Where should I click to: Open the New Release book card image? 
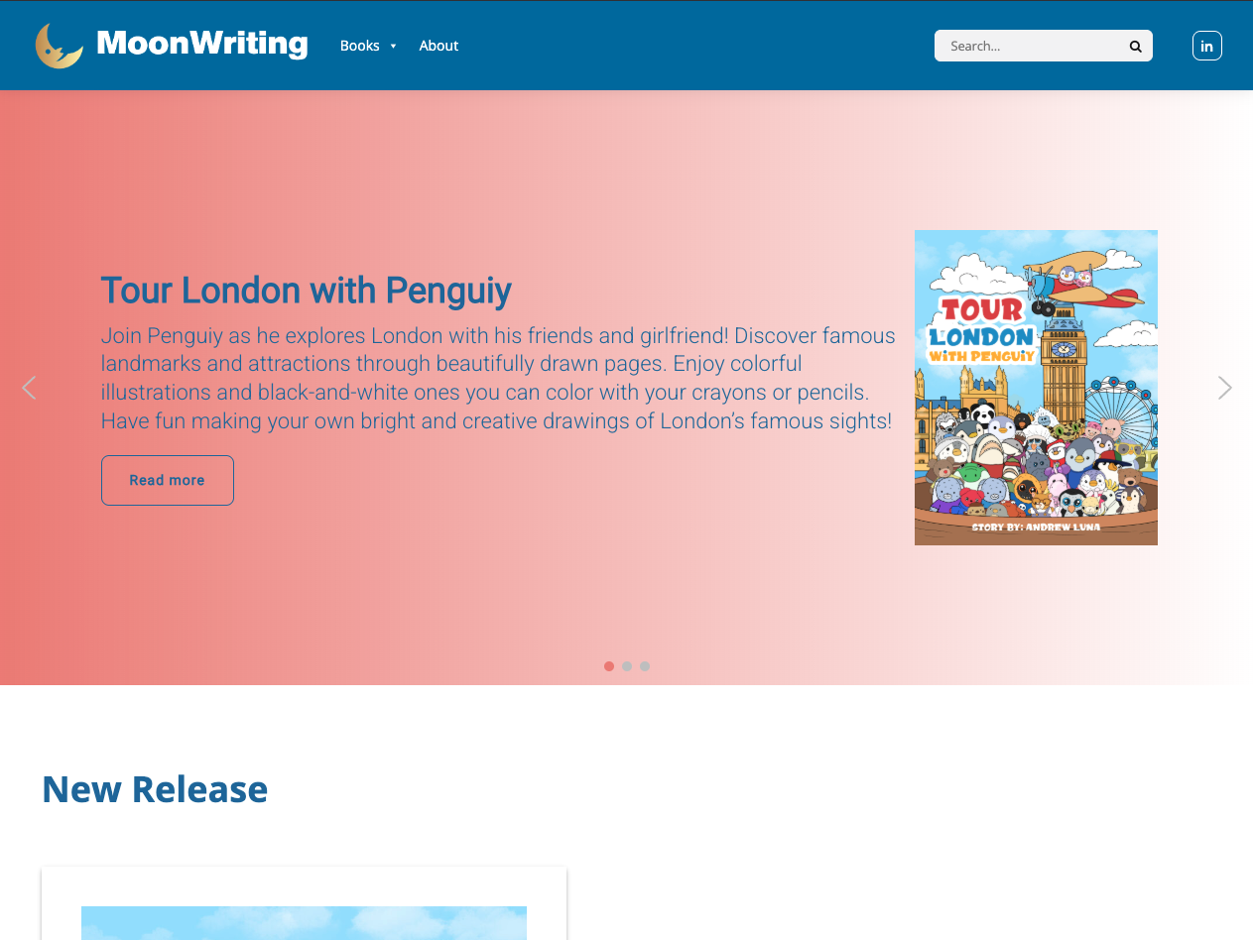tap(304, 922)
